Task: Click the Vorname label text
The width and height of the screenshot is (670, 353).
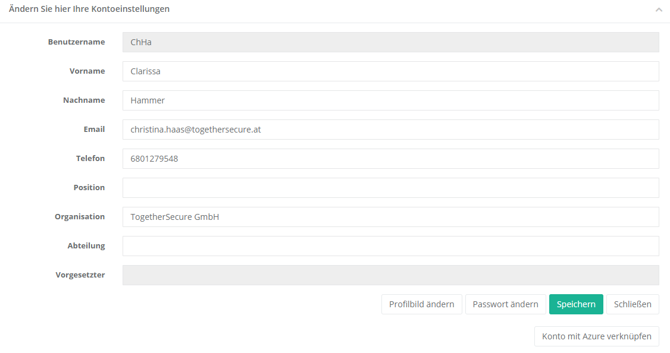Action: (87, 71)
